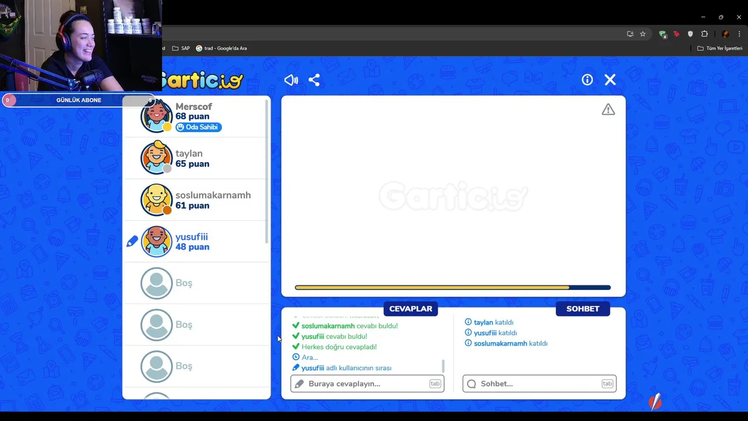This screenshot has width=748, height=421.
Task: Click 'soslumakarnamh katıldı' chat message
Action: pos(511,343)
